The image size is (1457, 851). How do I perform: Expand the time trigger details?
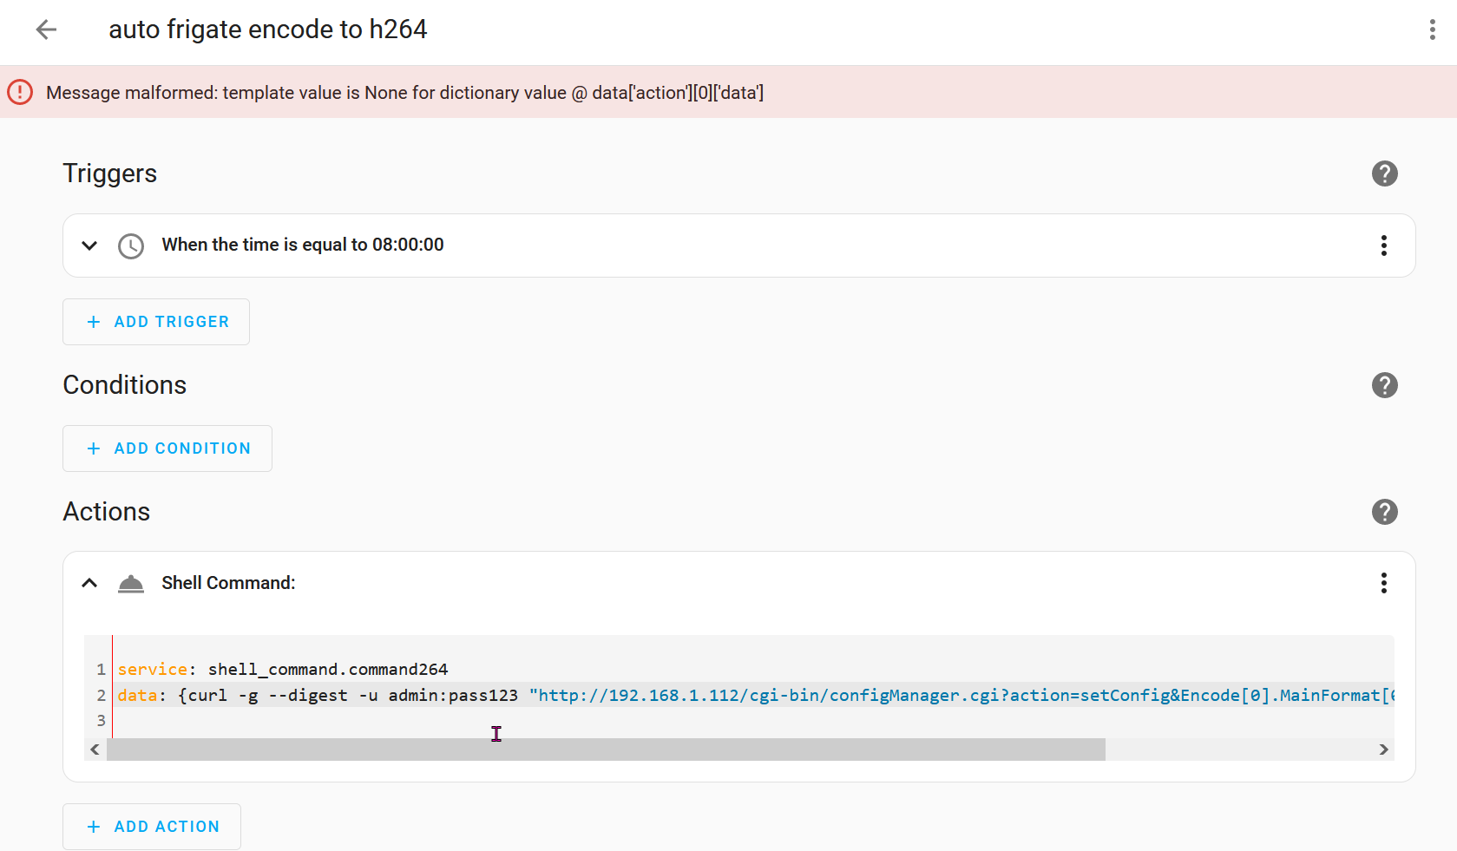click(89, 245)
